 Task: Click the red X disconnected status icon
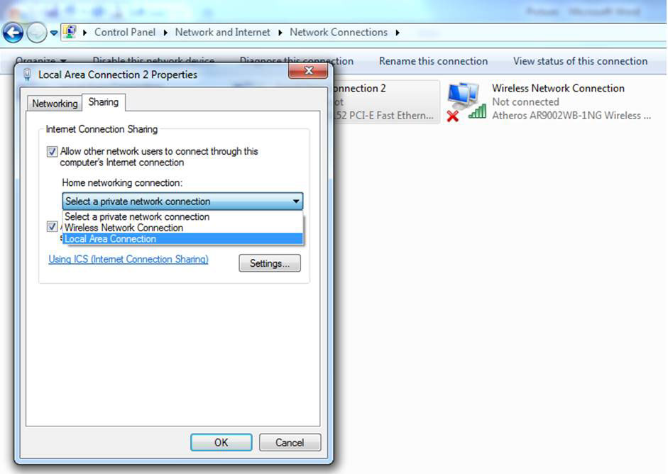453,116
